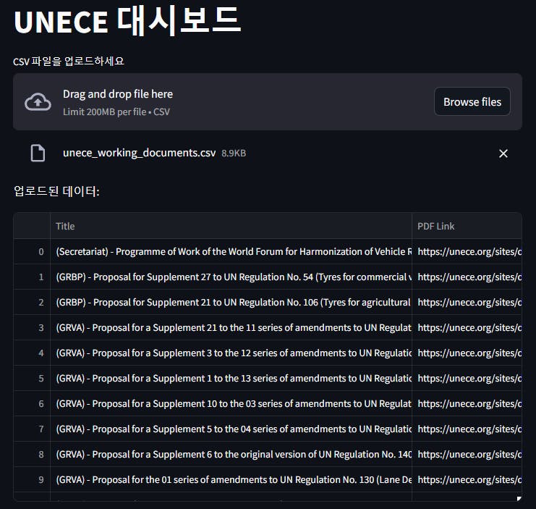Open the PDF link in row 2
The image size is (536, 509).
click(467, 302)
